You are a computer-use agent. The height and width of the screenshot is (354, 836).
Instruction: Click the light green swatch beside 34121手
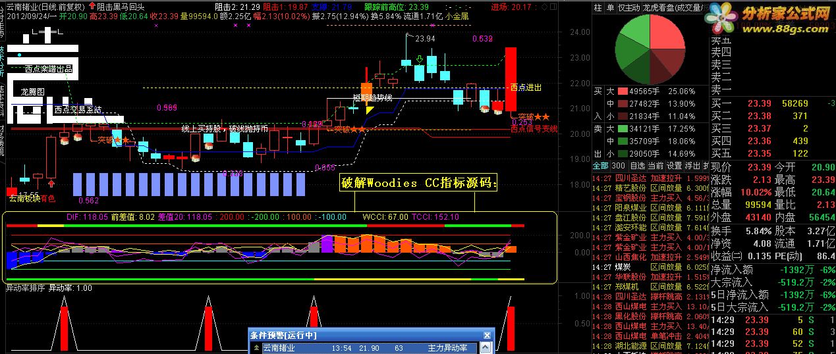(622, 128)
